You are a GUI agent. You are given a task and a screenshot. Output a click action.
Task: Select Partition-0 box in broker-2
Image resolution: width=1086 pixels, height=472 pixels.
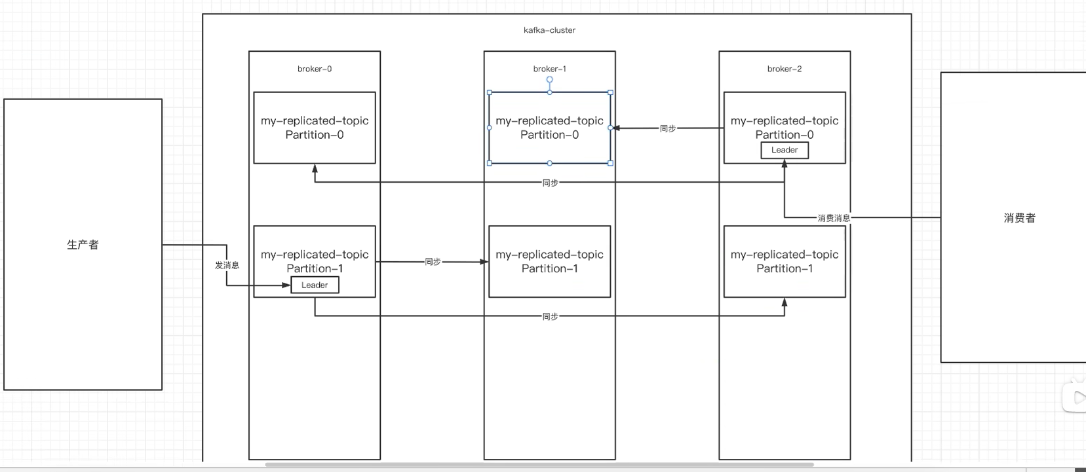[785, 128]
